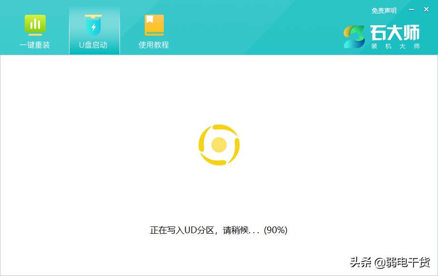Click the (90%) progress percentage

pyautogui.click(x=276, y=230)
